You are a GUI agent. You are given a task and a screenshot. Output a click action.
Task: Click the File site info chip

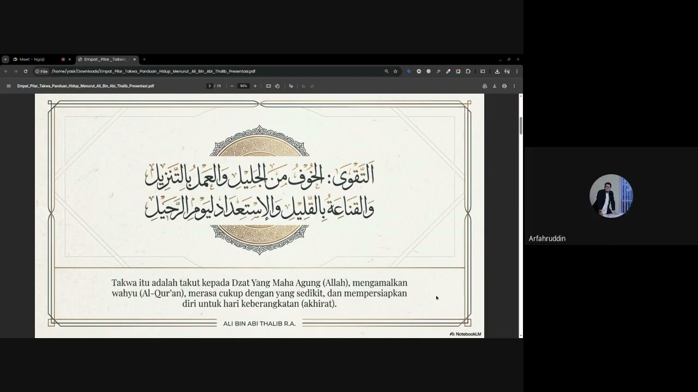coord(41,71)
